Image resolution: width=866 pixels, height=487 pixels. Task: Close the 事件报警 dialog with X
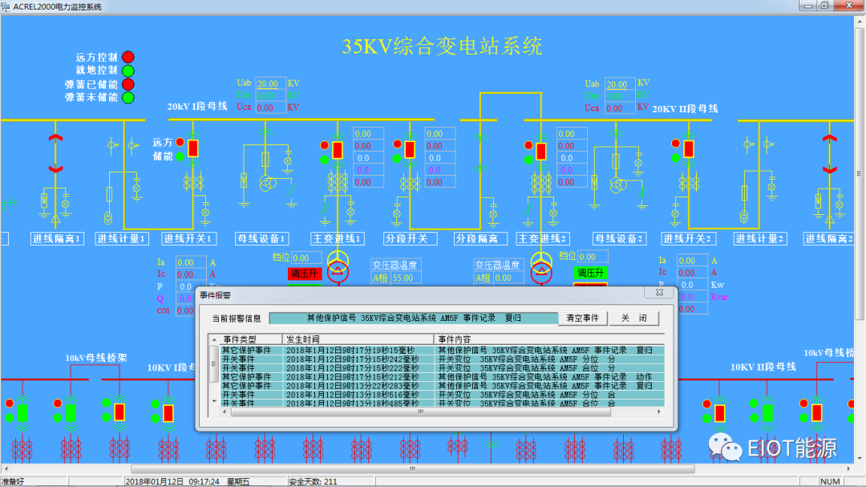click(659, 293)
